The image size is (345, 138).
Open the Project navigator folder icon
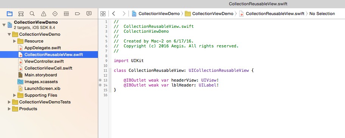[9, 14]
